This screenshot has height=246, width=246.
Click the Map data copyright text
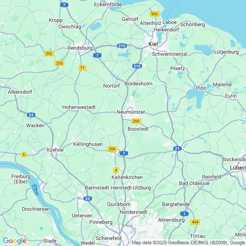189,243
